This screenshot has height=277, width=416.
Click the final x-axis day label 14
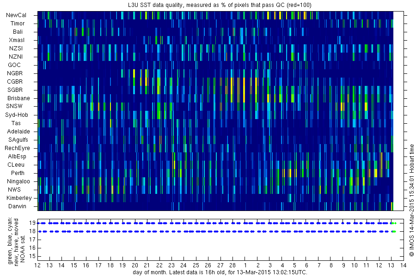404,265
